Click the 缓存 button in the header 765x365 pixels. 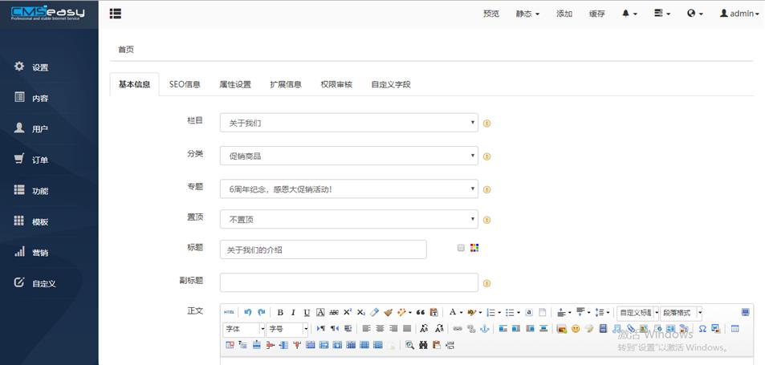pos(596,14)
